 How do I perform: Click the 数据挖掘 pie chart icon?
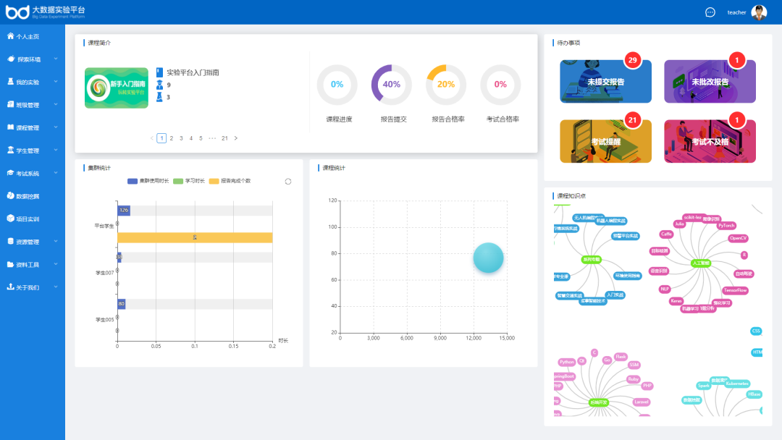(x=10, y=196)
